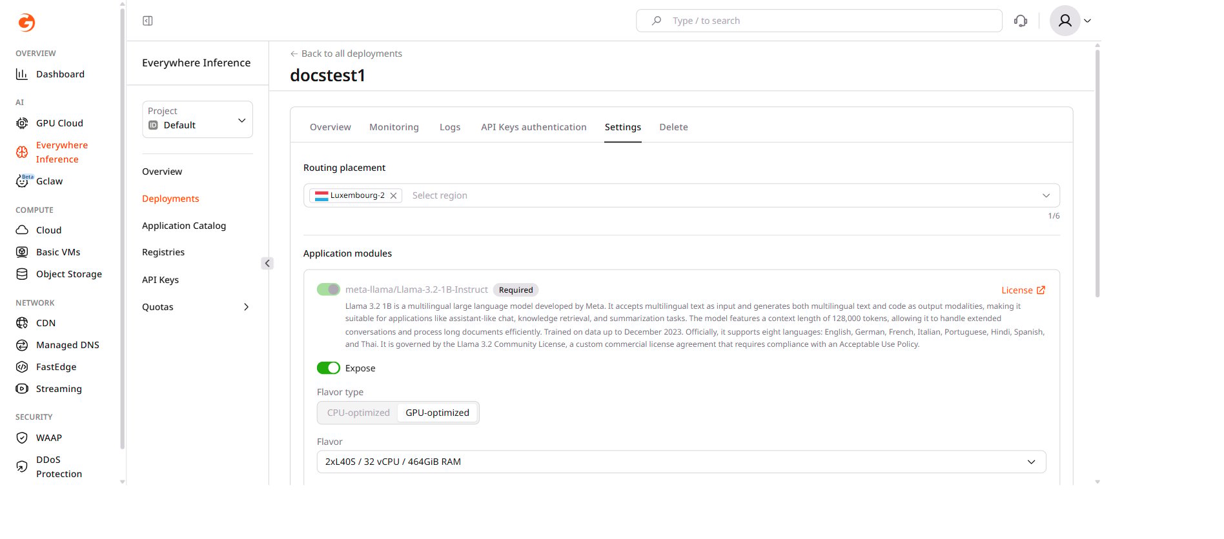Viewport: 1224px width, 539px height.
Task: Open Streaming play icon
Action: click(x=22, y=389)
